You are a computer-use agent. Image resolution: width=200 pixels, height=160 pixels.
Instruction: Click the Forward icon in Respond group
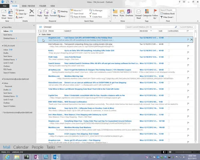(x=53, y=13)
